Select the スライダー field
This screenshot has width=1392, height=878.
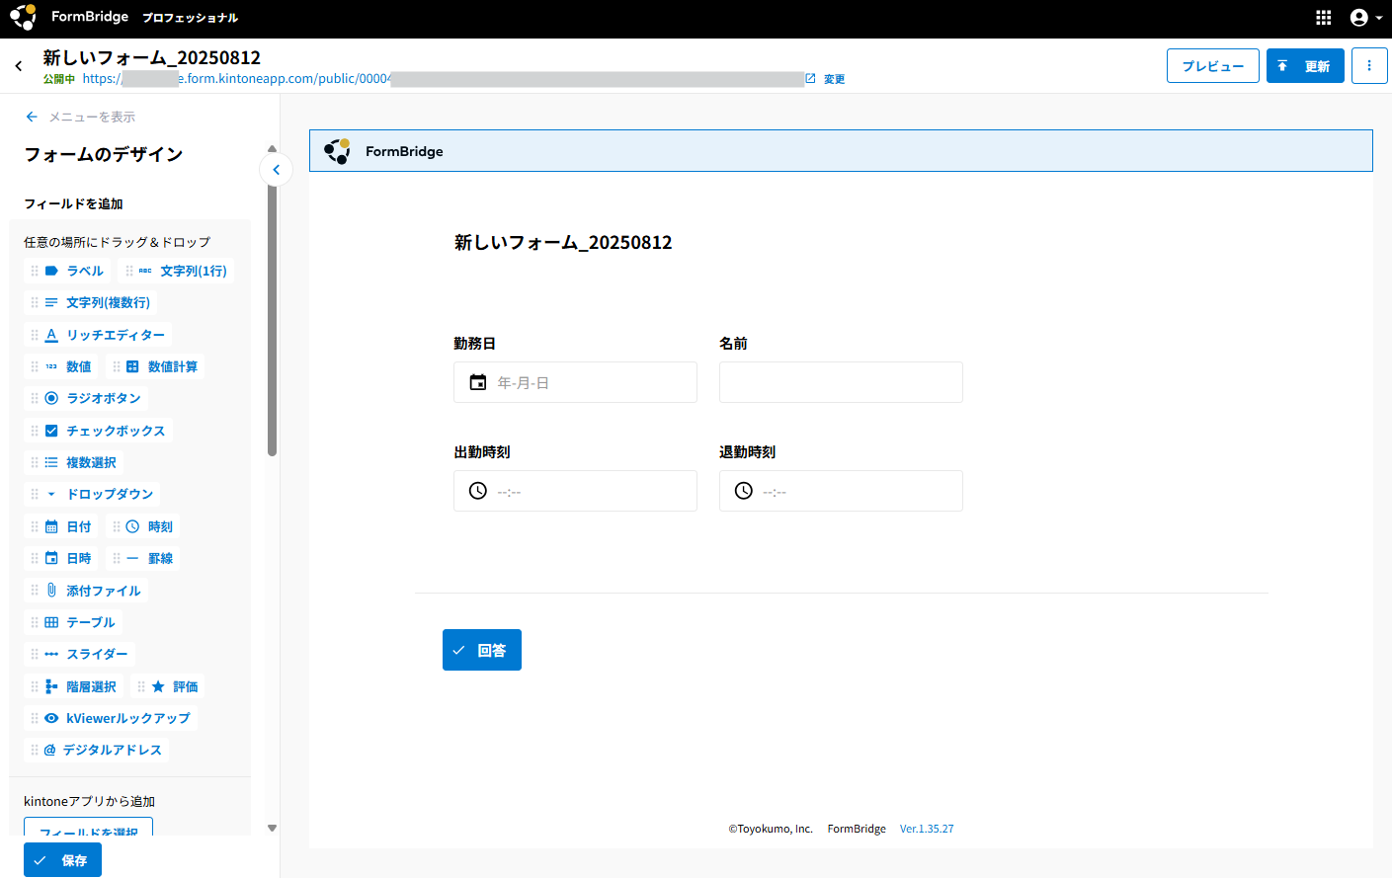click(79, 654)
